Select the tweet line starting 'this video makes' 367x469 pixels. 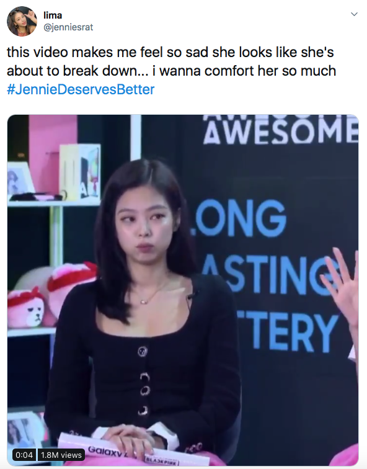(x=170, y=52)
